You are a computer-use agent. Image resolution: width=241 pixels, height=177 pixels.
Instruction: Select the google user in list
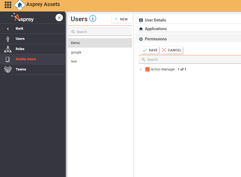(76, 52)
